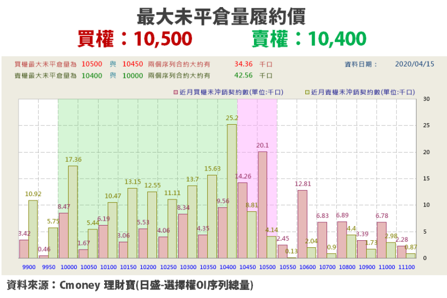This screenshot has width=447, height=298.
Task: Click the value label 13.7
Action: [x=192, y=179]
